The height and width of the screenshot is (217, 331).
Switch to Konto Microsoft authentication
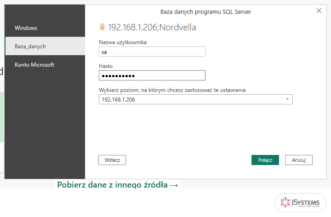tap(45, 64)
